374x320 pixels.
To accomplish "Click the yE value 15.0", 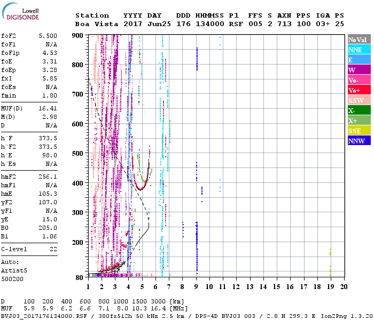I will 50,219.
